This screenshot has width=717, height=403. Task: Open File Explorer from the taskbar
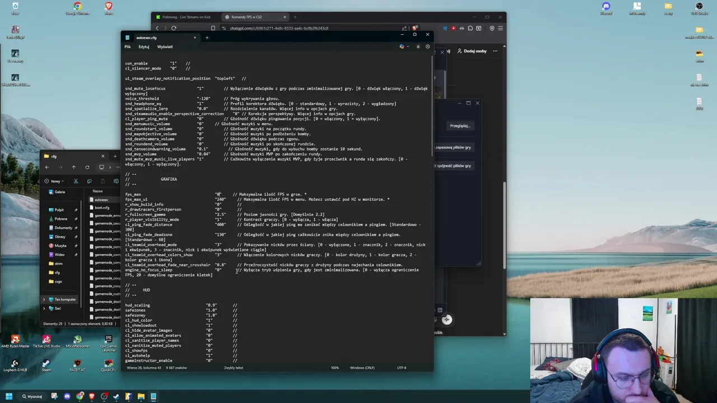click(x=141, y=396)
